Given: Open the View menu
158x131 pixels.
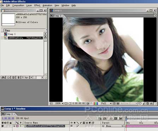Looking at the screenshot, I should pos(57,5).
